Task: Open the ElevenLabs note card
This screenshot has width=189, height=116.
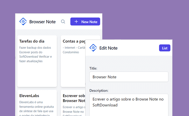Action: [37, 103]
